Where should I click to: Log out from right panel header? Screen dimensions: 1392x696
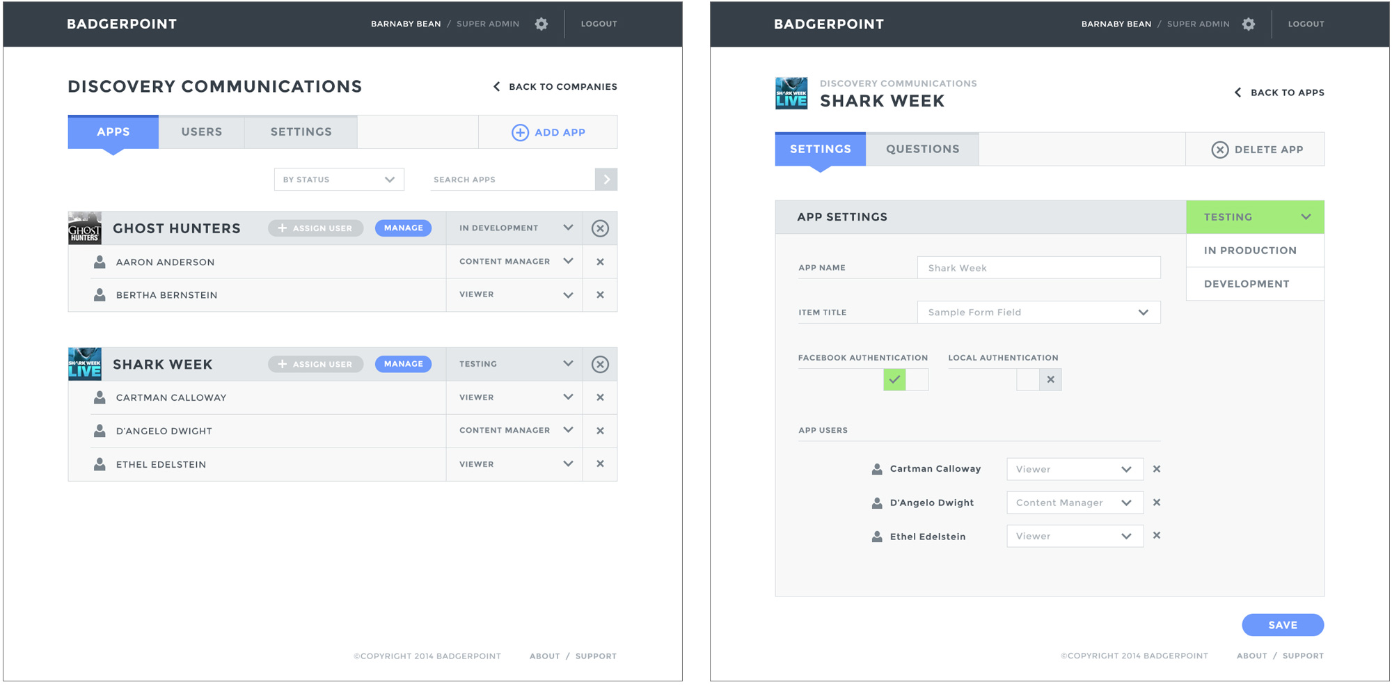coord(1306,24)
